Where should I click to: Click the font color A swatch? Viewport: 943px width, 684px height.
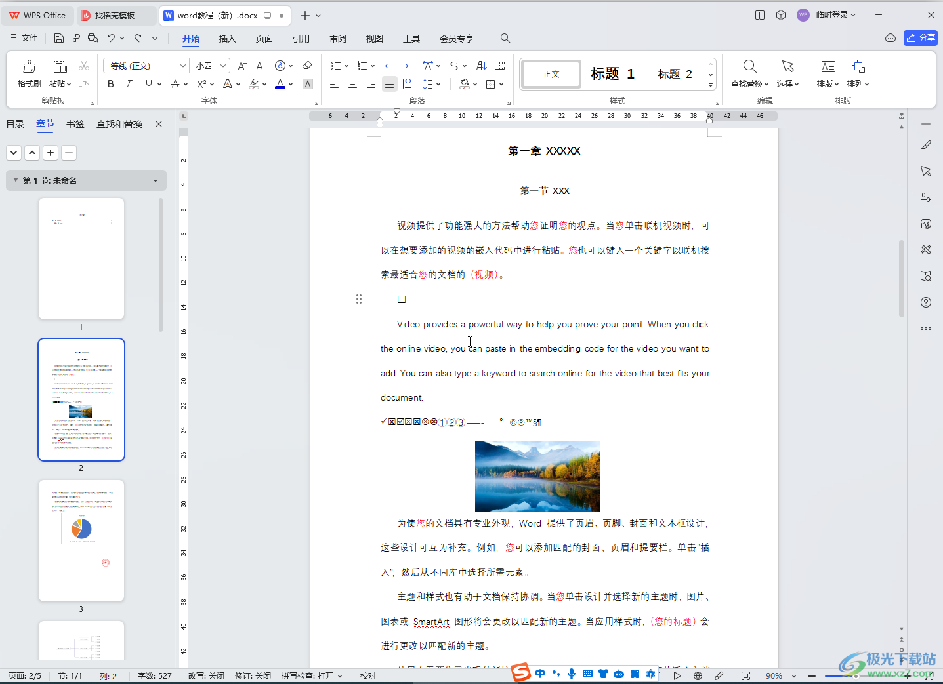pos(280,84)
